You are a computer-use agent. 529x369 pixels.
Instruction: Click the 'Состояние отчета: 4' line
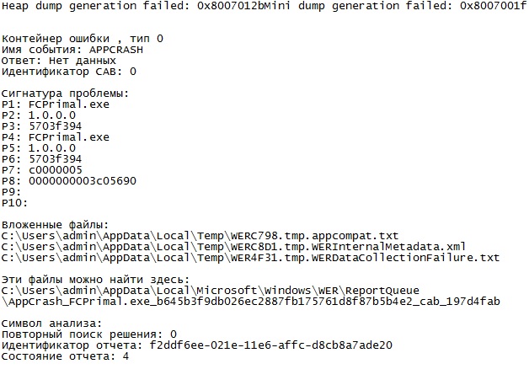pyautogui.click(x=65, y=356)
